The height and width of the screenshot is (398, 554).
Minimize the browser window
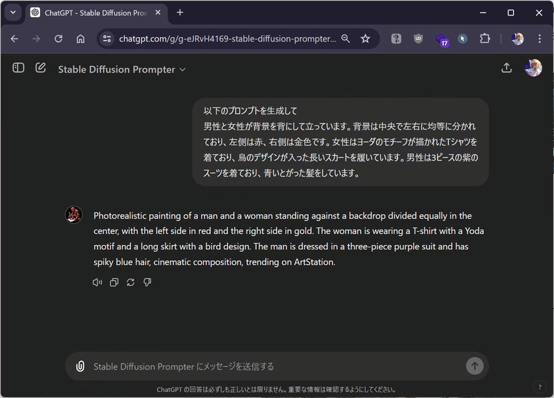[483, 12]
